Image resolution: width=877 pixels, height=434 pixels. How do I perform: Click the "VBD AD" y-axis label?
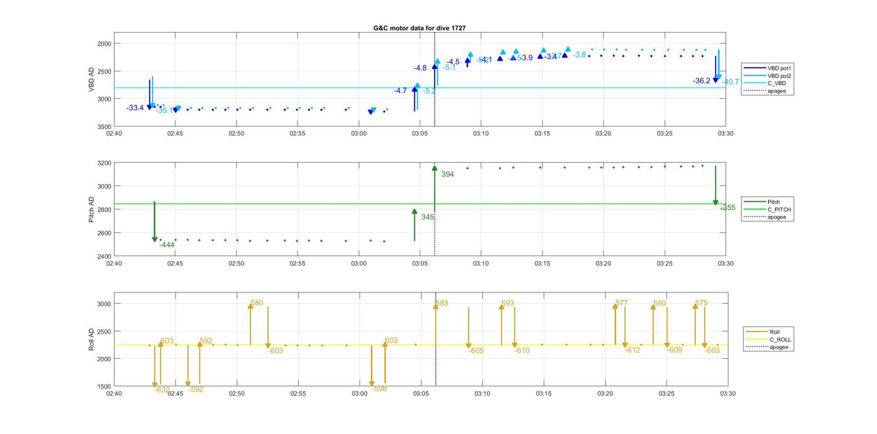pyautogui.click(x=91, y=80)
